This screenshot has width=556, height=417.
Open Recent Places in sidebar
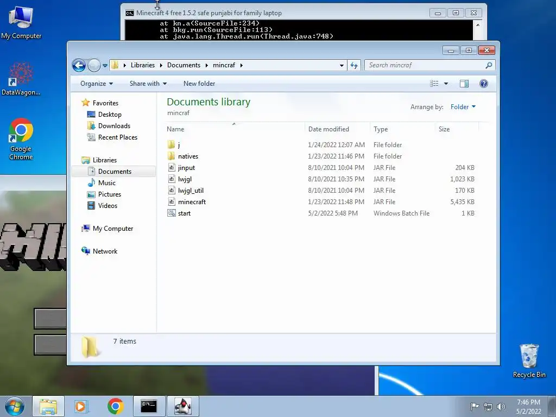point(117,137)
